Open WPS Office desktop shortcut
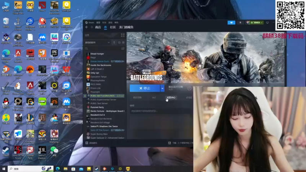 (x=66, y=71)
